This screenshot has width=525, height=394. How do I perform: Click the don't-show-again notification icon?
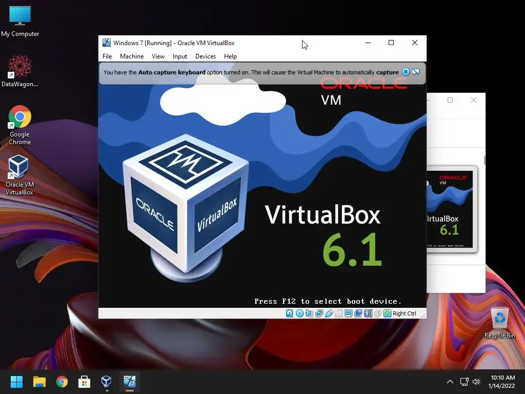click(415, 72)
